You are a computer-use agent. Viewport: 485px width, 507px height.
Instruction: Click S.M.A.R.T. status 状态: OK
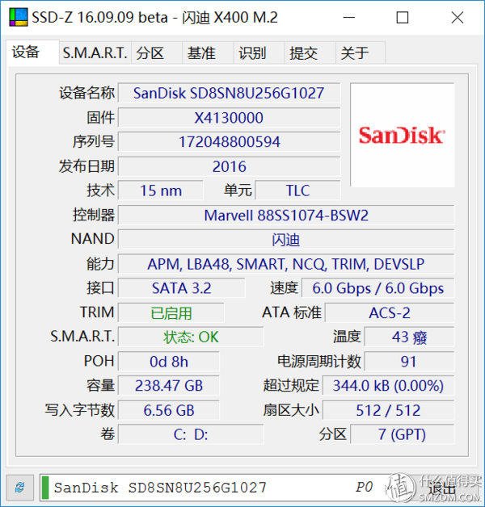coord(191,337)
